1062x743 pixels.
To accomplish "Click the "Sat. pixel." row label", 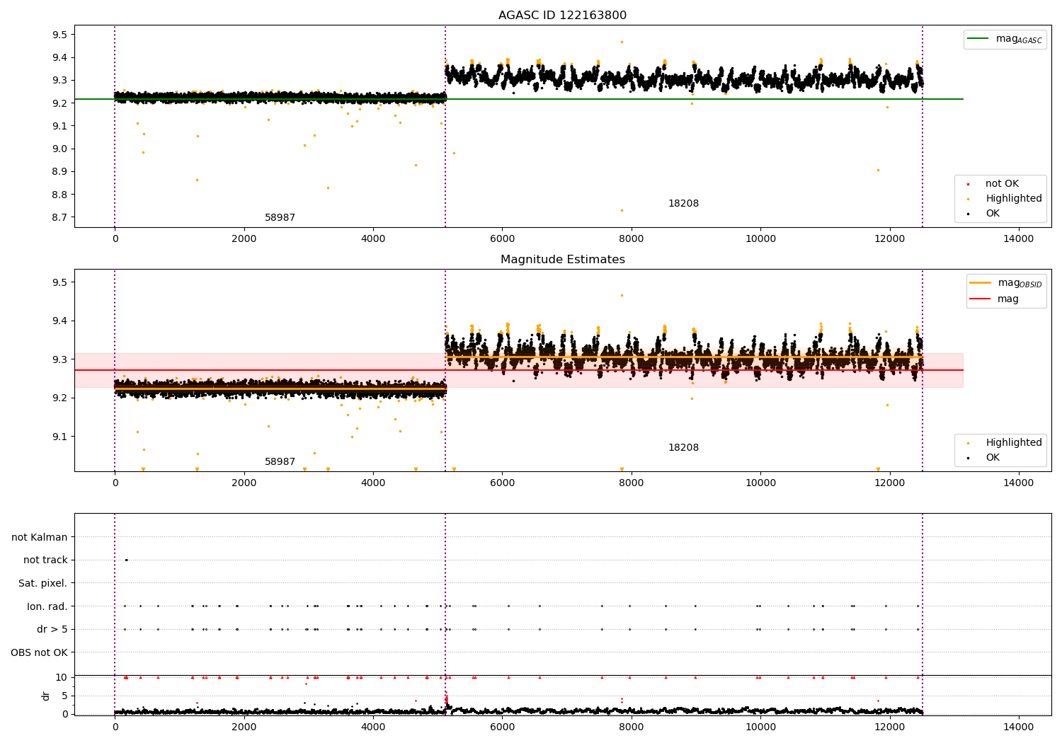I will click(43, 583).
